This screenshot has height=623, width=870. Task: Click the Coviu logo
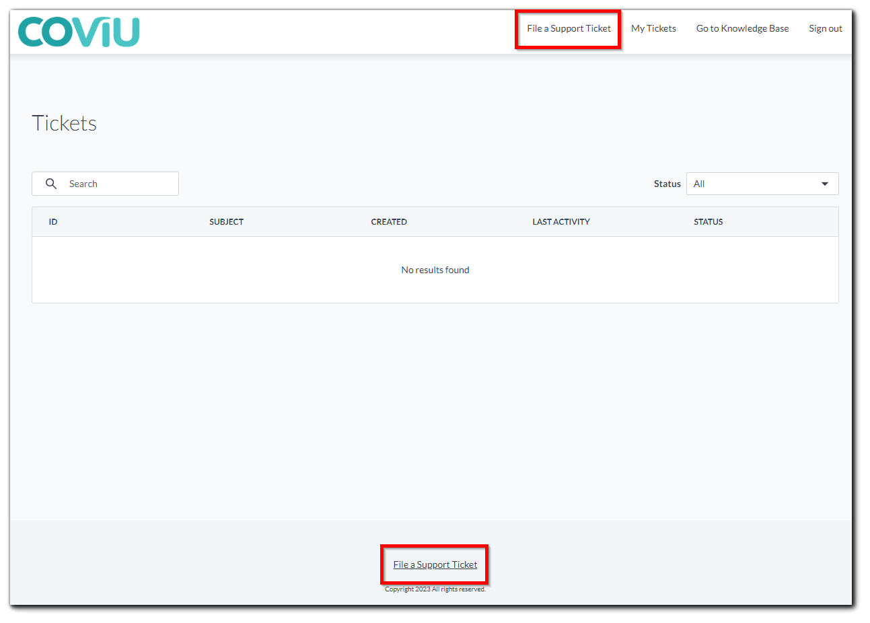[x=79, y=32]
